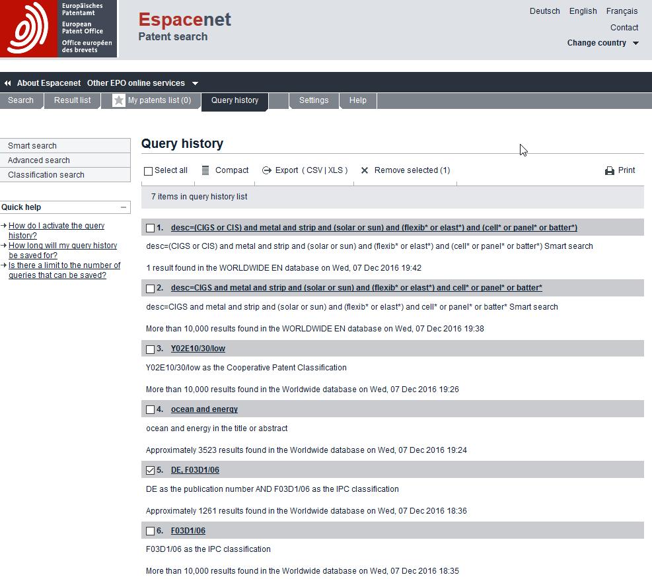Click text 'ocean and energy in the title or abstract'
The width and height of the screenshot is (652, 579).
click(x=217, y=428)
